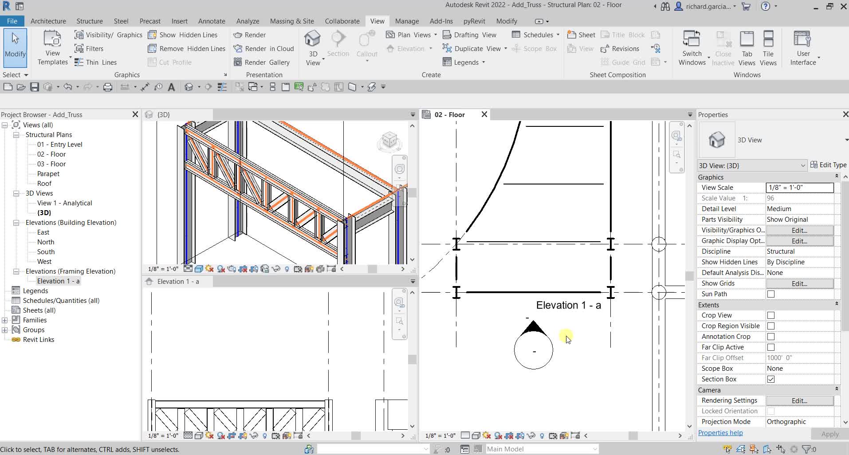The width and height of the screenshot is (849, 455).
Task: Enable Far Clip Active
Action: 770,347
